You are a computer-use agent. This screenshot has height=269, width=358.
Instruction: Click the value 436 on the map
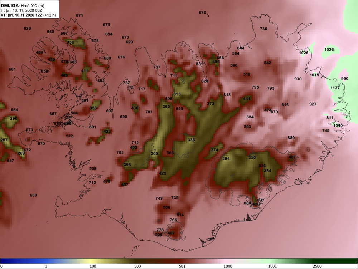pyautogui.click(x=135, y=108)
